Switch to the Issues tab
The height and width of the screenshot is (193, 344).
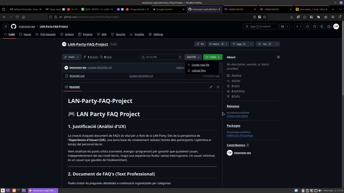[x=25, y=34]
